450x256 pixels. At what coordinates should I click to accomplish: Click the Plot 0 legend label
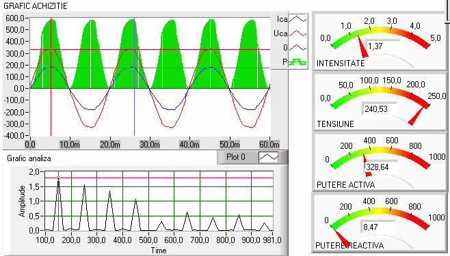236,157
